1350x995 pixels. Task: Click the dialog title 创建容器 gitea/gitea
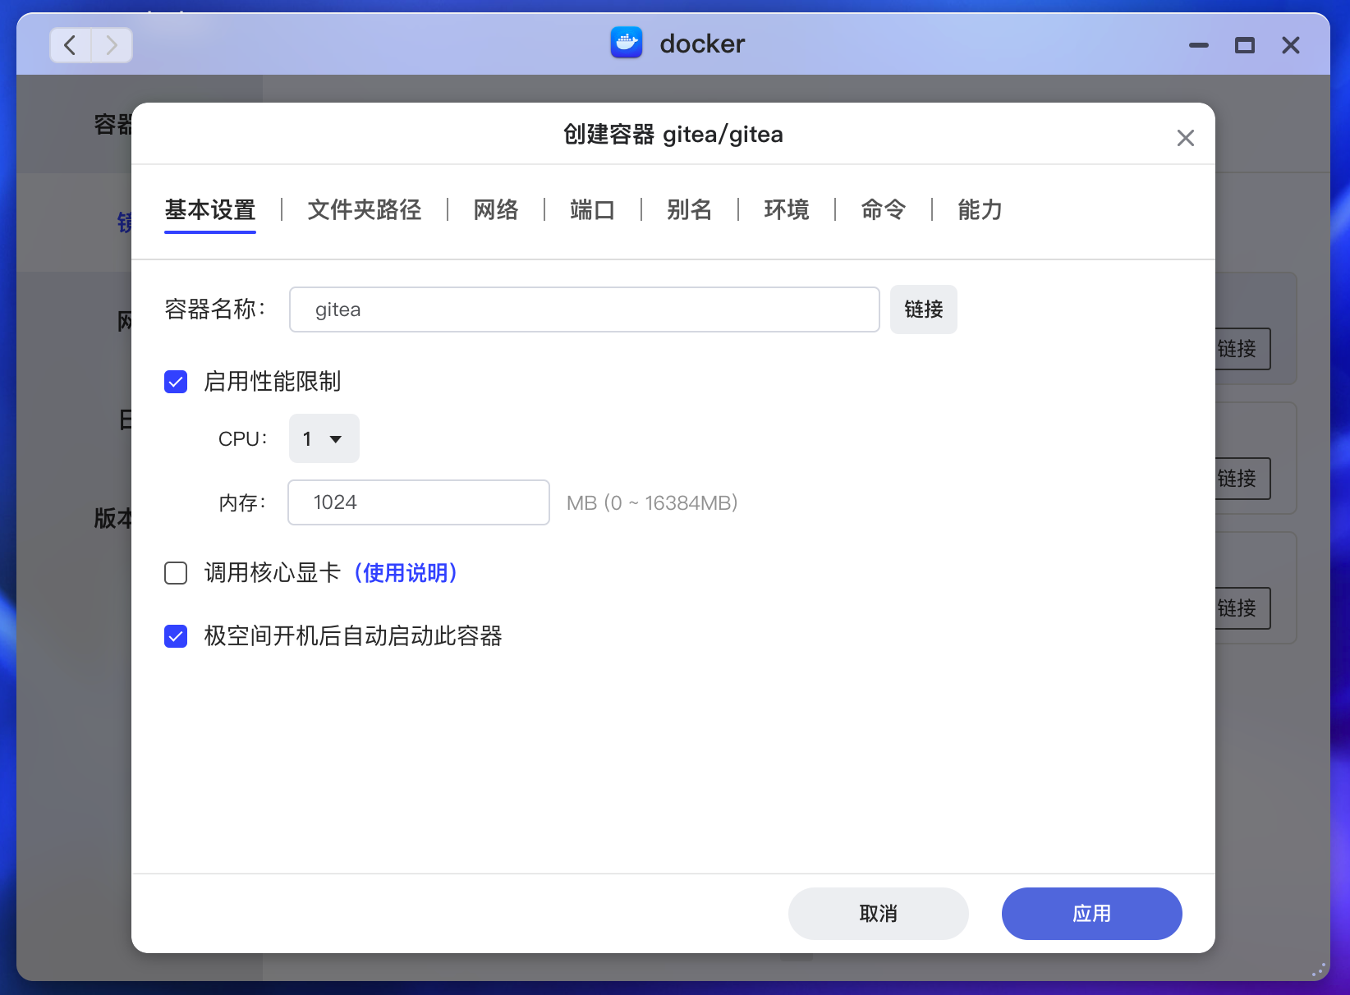pyautogui.click(x=673, y=135)
